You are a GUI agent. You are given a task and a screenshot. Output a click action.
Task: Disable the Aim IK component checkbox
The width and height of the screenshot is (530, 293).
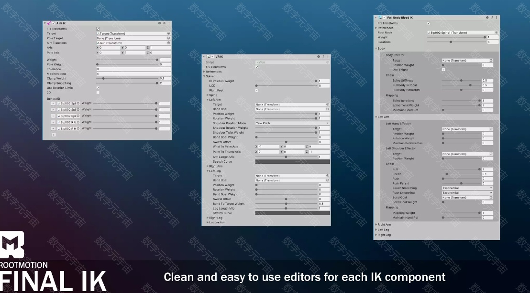point(54,23)
